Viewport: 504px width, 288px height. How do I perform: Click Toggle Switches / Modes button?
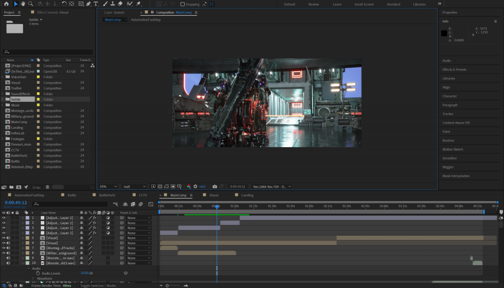pos(98,286)
